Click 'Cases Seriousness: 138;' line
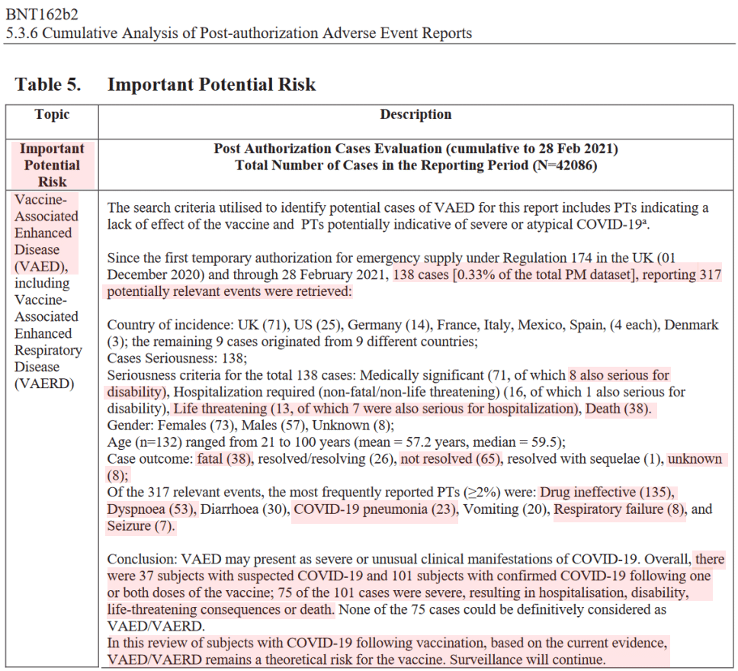Viewport: 738px width, 671px height. click(177, 358)
